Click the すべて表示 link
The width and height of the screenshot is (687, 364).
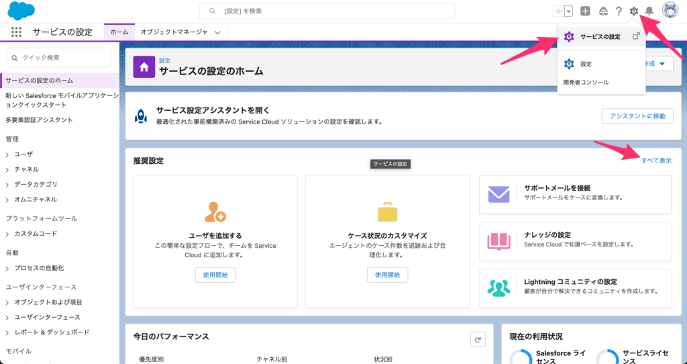[656, 161]
